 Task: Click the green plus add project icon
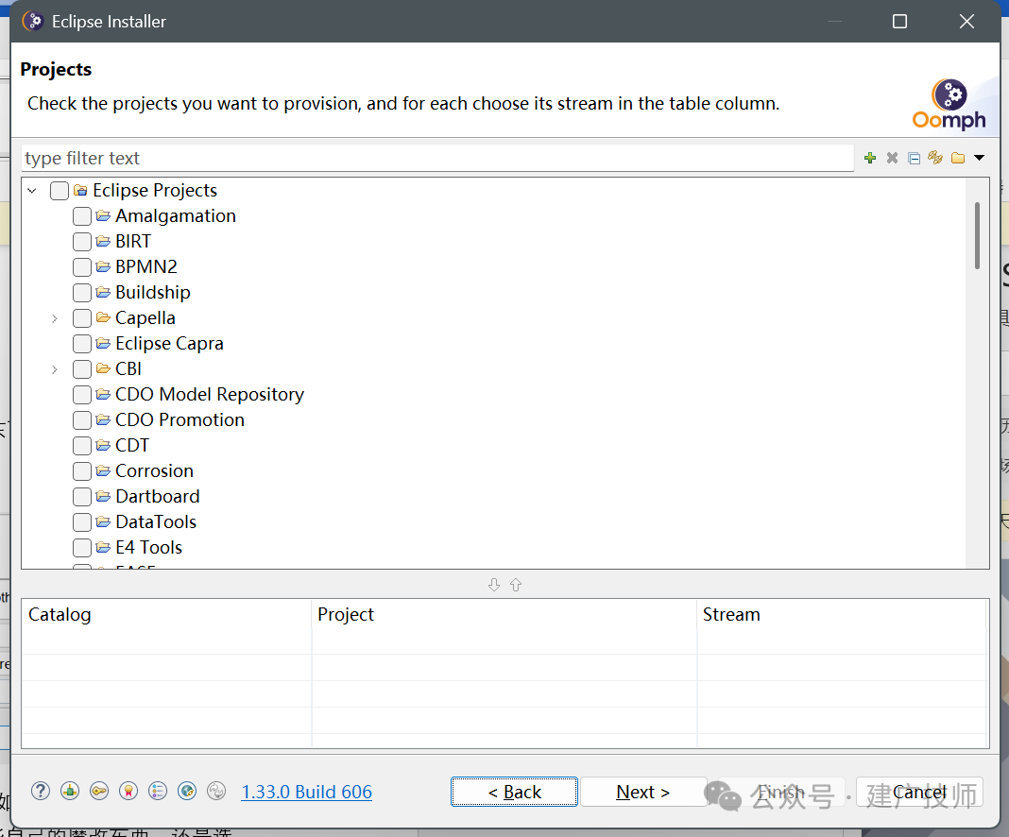coord(870,158)
